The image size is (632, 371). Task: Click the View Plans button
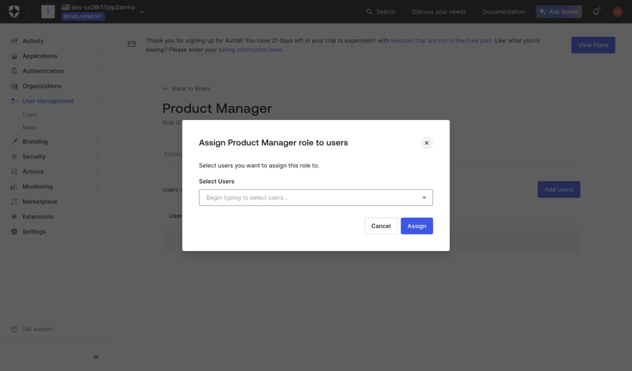(x=593, y=45)
